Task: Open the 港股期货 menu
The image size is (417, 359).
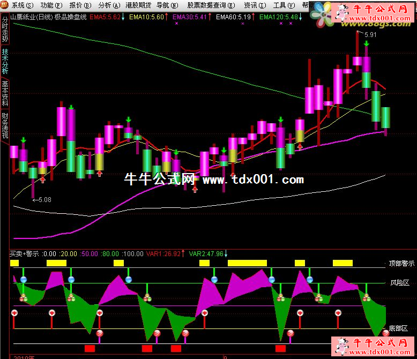Action: [x=138, y=5]
